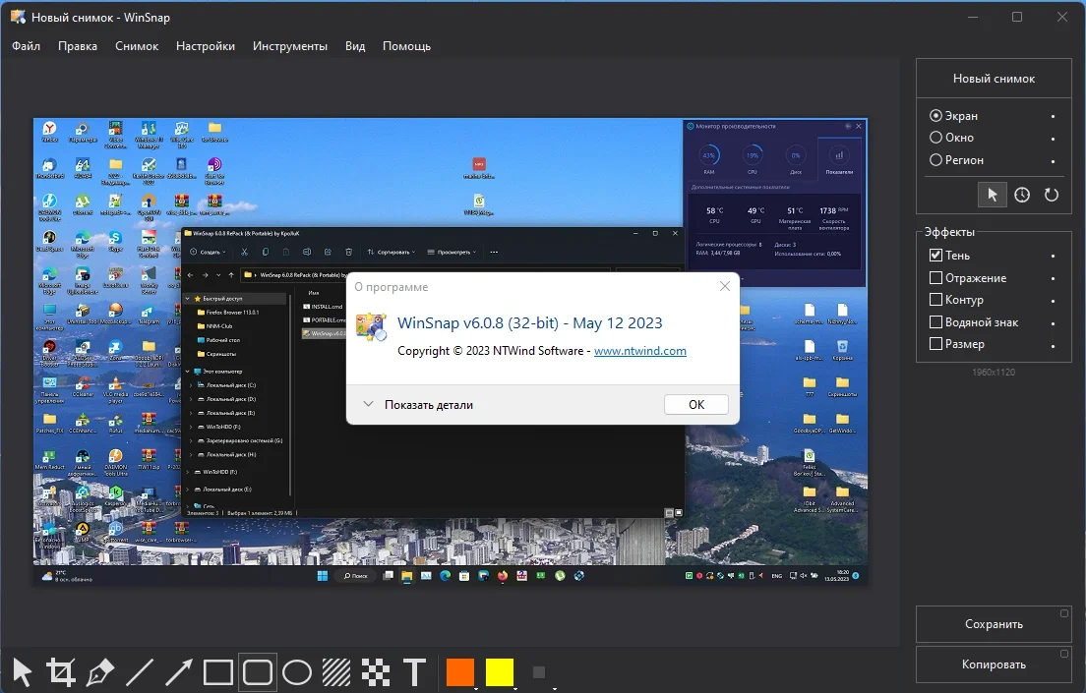Screen dimensions: 1086x693
Task: Click Start button in captured screenshot taskbar
Action: [x=322, y=575]
